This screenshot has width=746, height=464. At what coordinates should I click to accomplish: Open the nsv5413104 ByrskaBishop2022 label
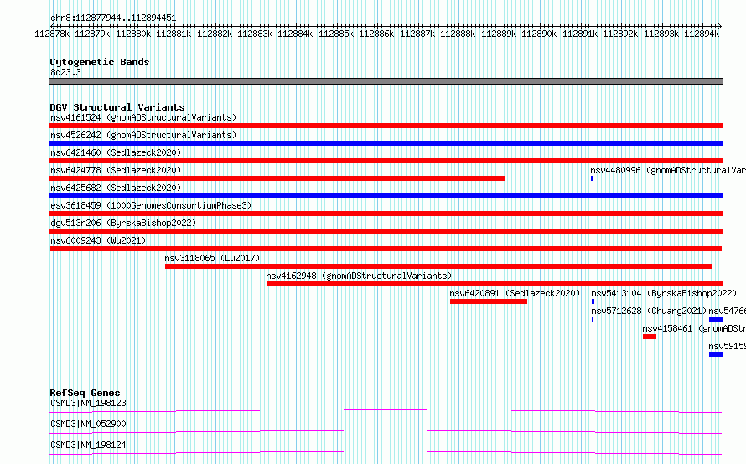(664, 293)
